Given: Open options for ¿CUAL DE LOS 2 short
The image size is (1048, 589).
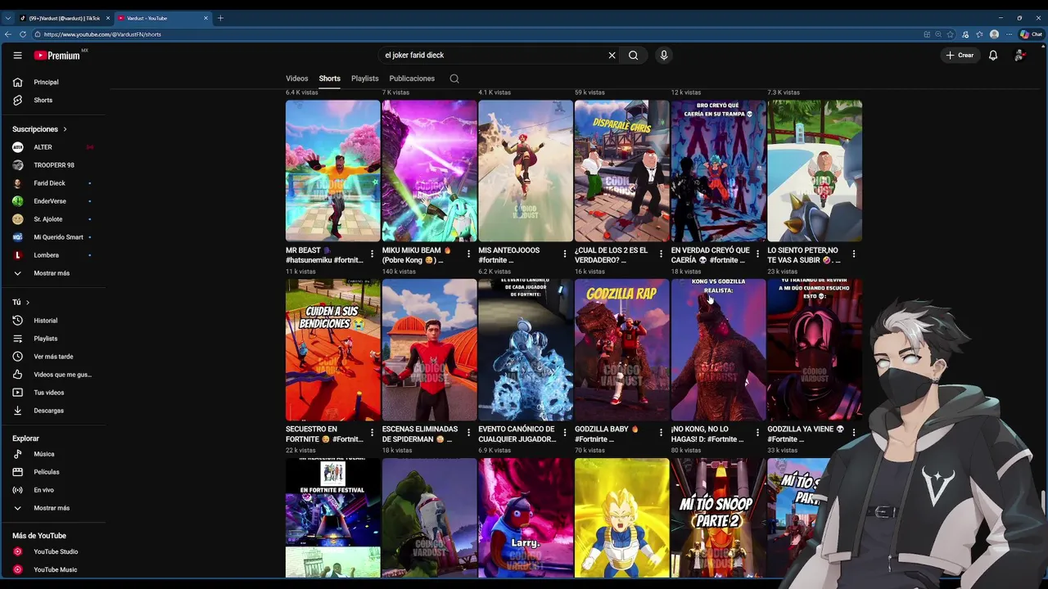Looking at the screenshot, I should [x=661, y=254].
